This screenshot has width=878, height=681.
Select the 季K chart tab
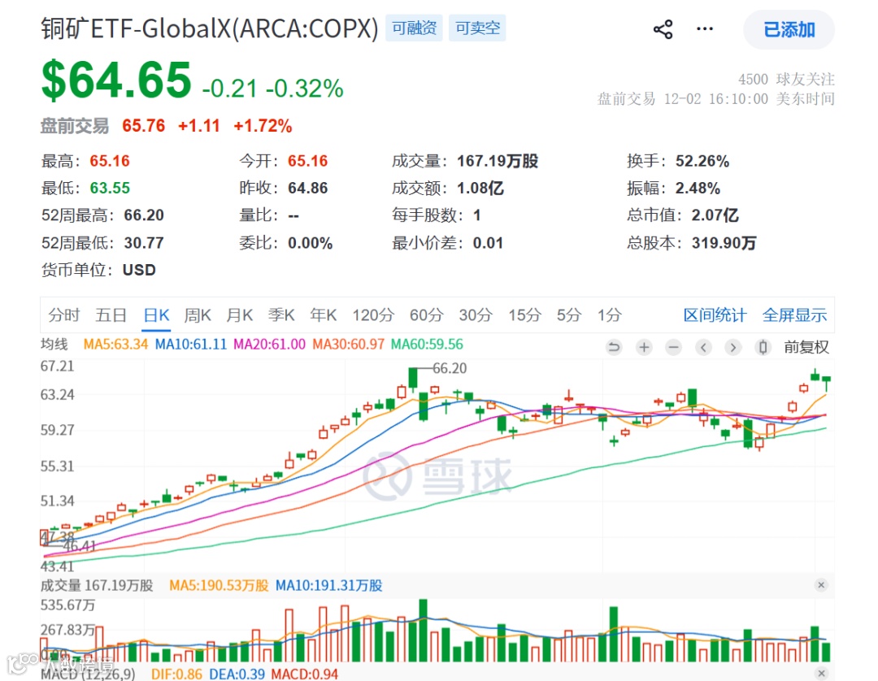(281, 315)
